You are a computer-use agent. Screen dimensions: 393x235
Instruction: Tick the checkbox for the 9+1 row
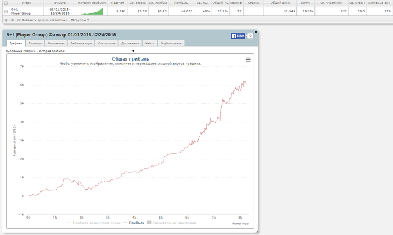[x=6, y=11]
